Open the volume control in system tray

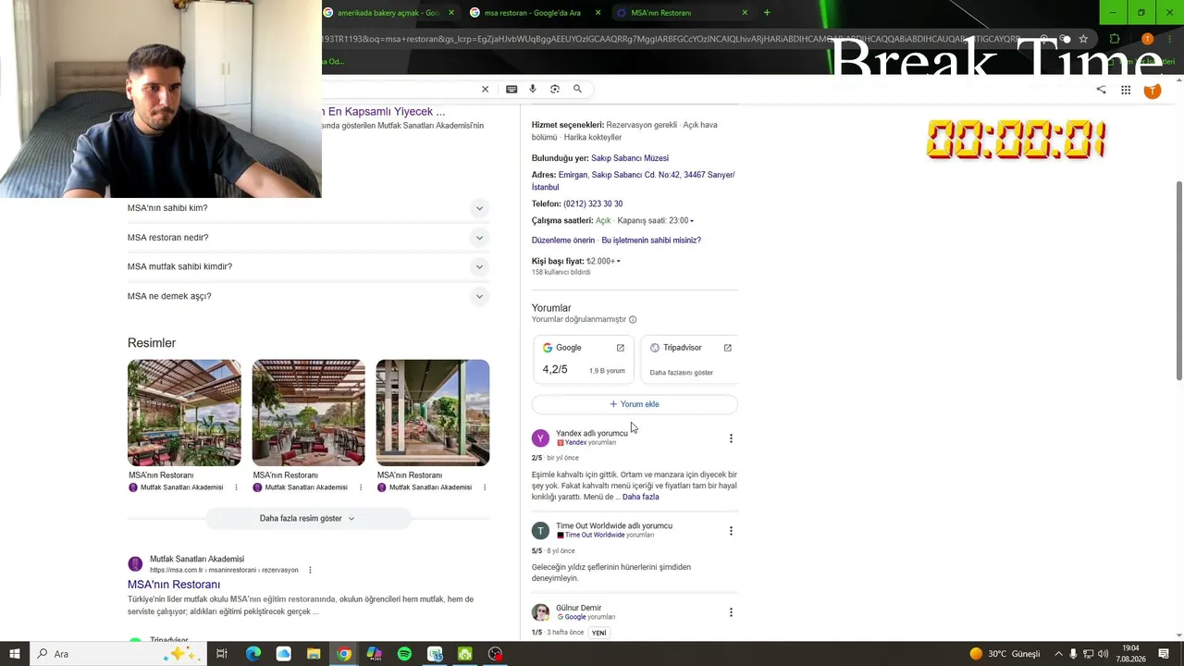point(1103,654)
